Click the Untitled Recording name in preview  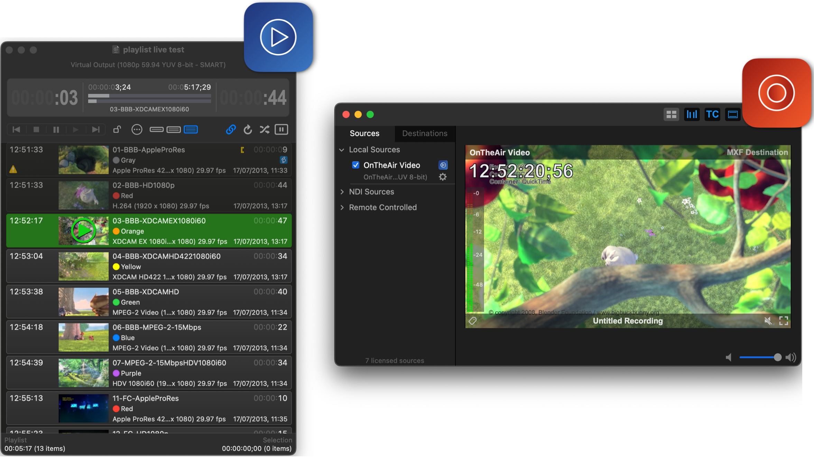pos(628,321)
